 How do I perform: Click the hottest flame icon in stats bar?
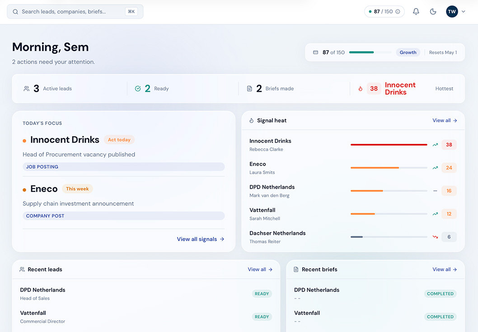(361, 89)
